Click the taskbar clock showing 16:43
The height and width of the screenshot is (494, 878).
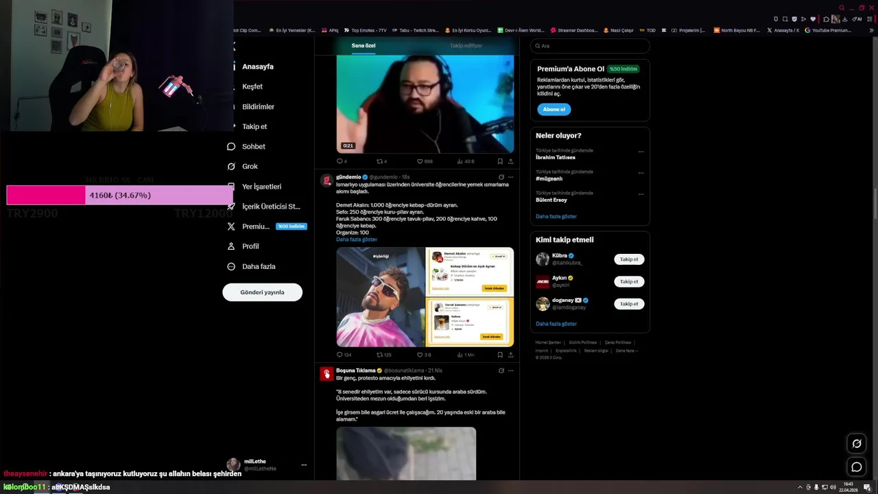click(x=849, y=486)
